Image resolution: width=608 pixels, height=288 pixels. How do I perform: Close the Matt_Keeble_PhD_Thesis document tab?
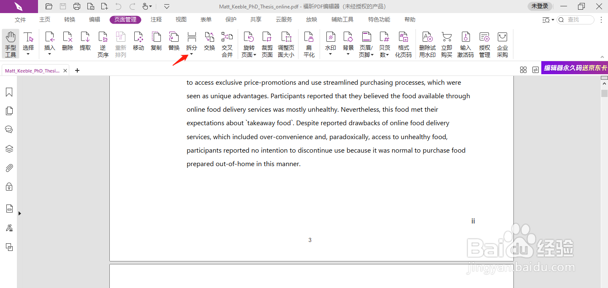coord(65,71)
